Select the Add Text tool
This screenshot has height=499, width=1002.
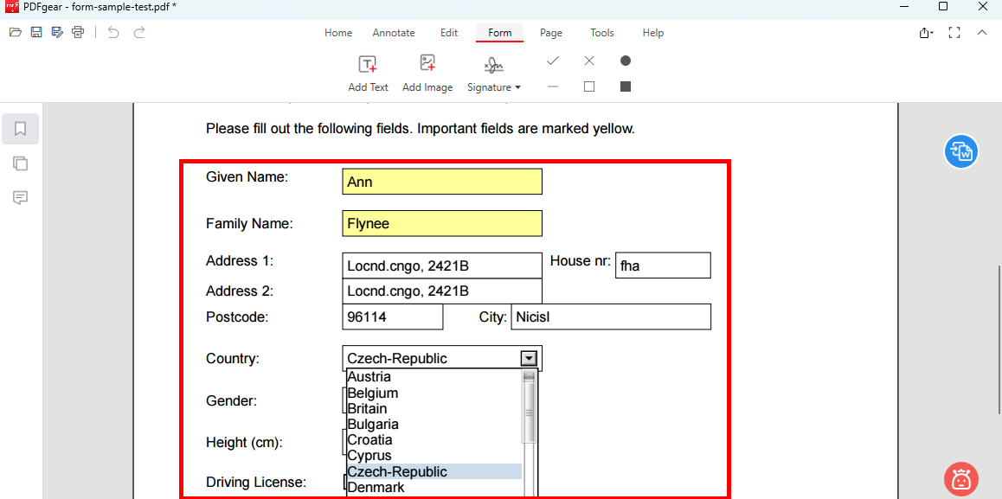[368, 74]
